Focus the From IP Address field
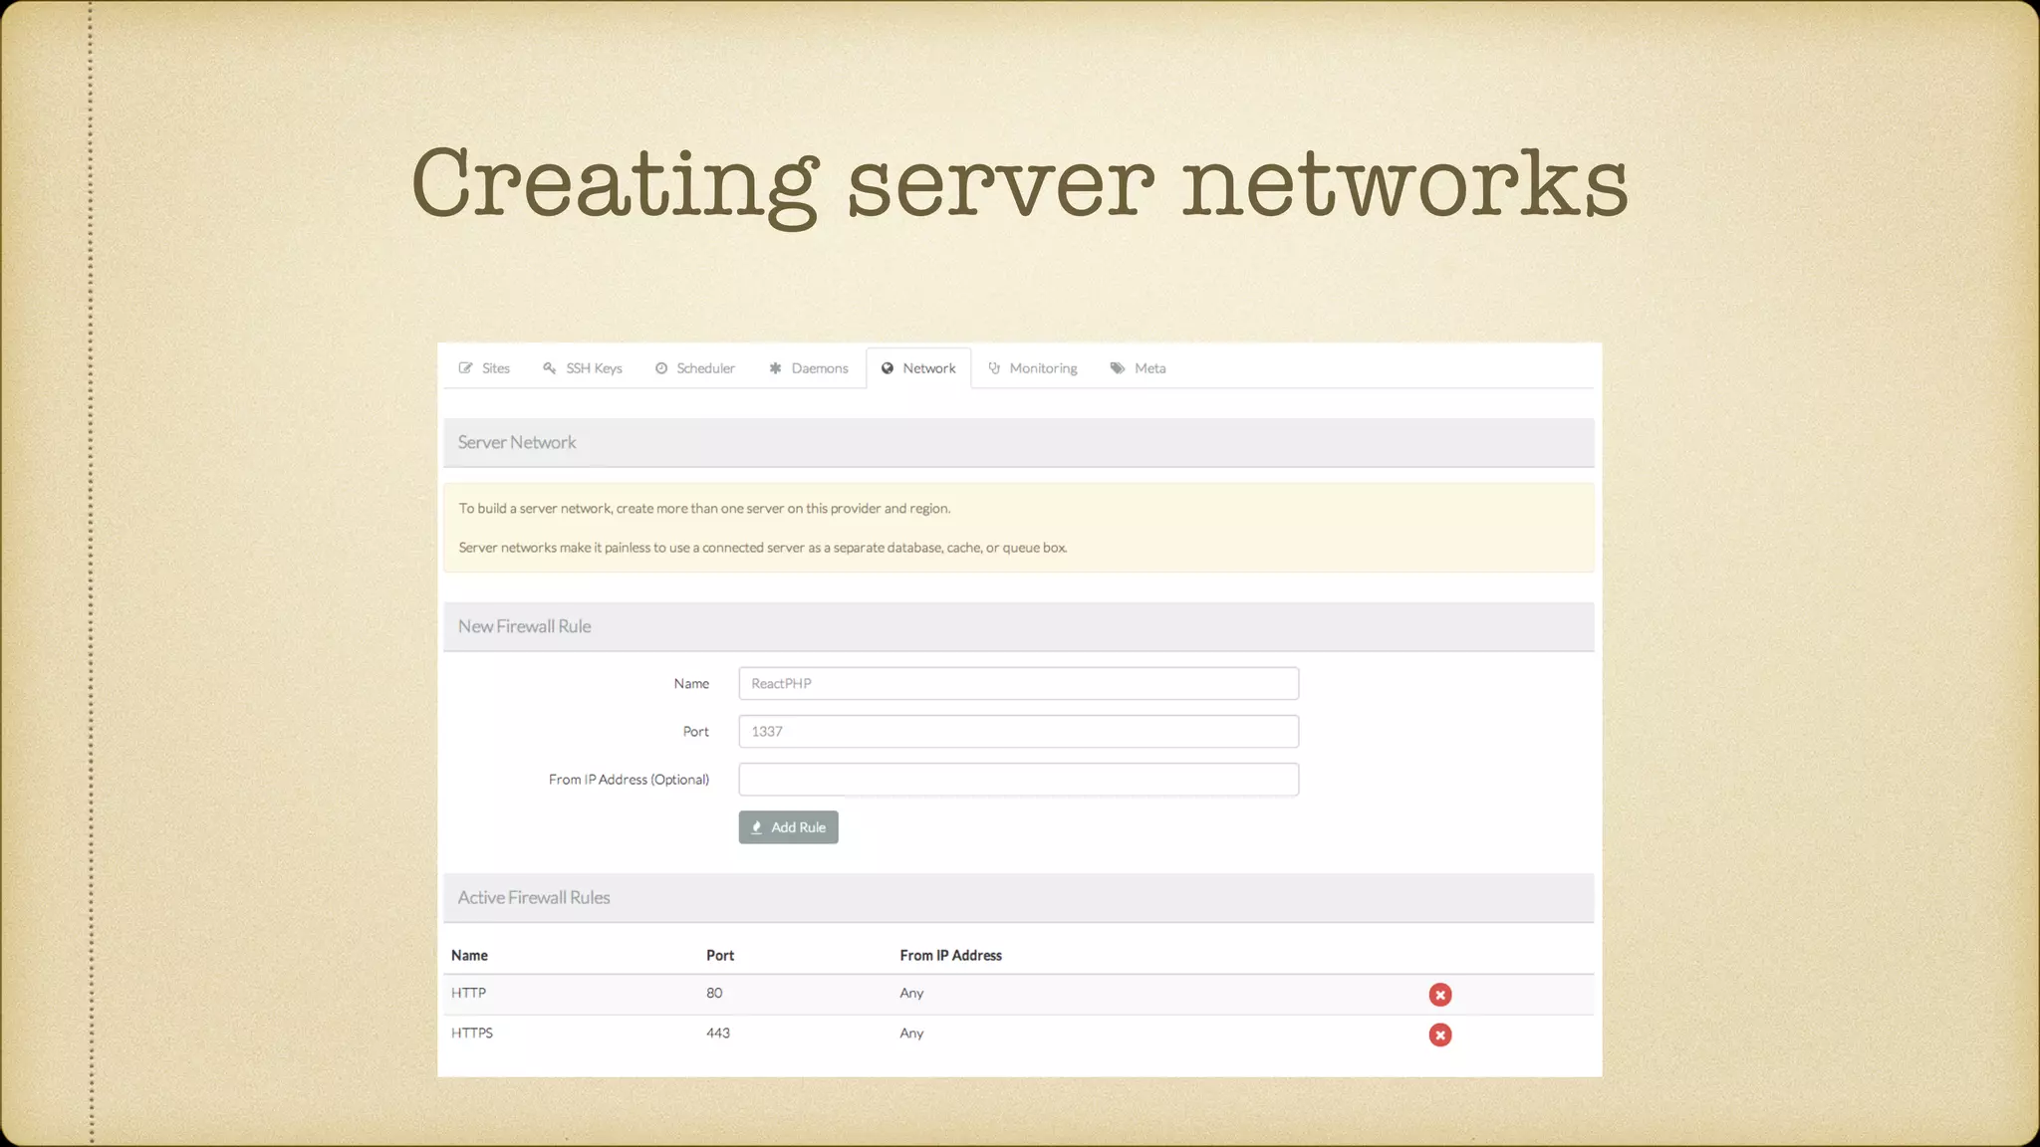This screenshot has width=2040, height=1147. 1018,780
